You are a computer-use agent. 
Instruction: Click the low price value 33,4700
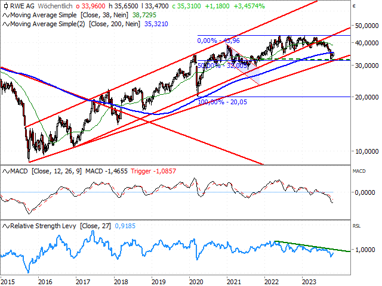(155, 6)
